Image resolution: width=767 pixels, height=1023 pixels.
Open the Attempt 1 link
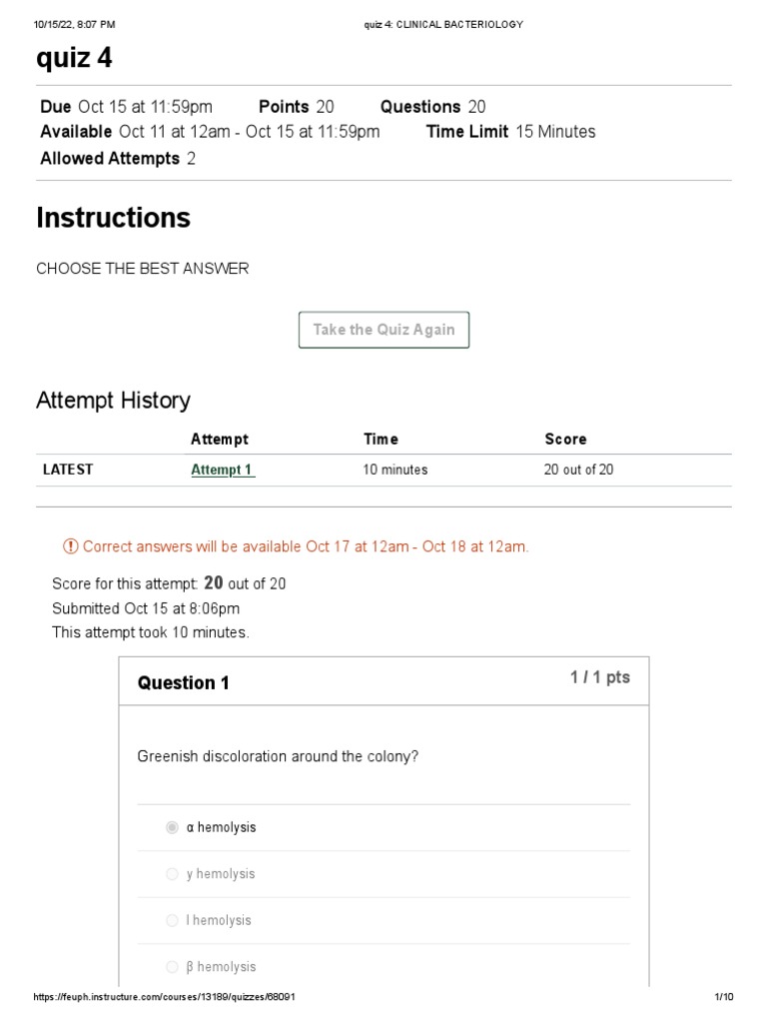click(222, 470)
